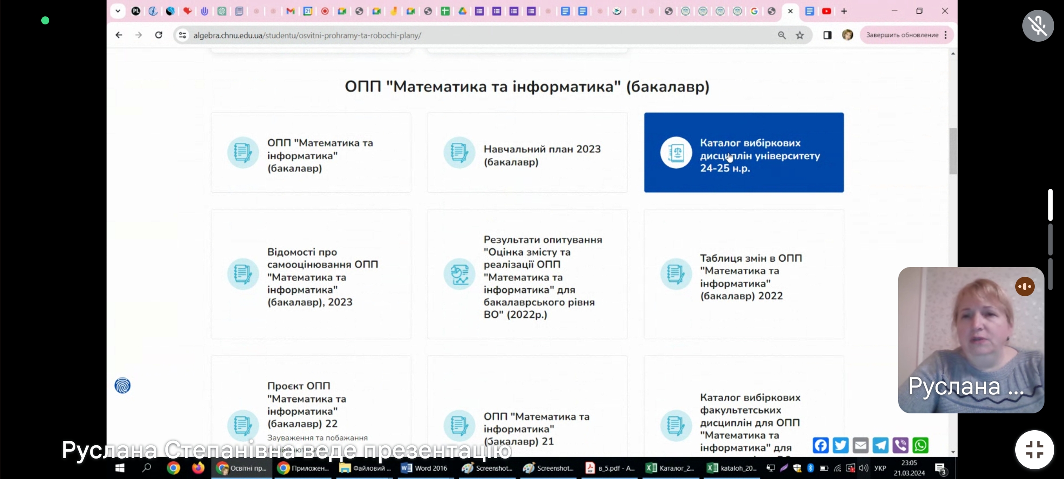This screenshot has width=1064, height=479.
Task: Open Windows taskbar search
Action: point(147,468)
